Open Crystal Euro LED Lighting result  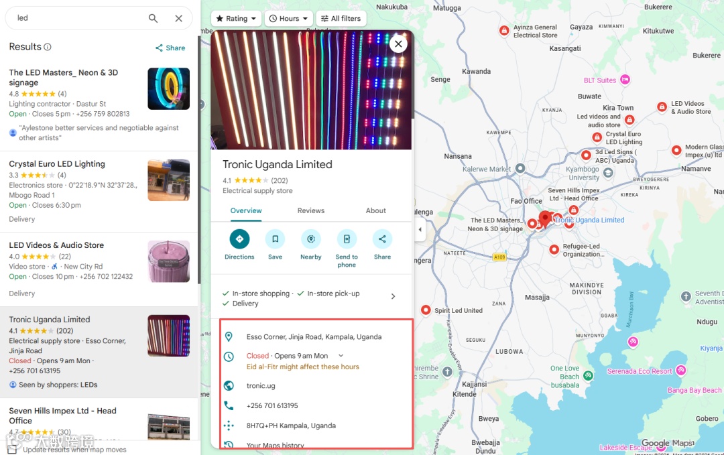(57, 164)
